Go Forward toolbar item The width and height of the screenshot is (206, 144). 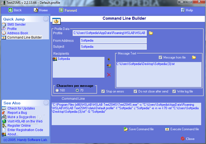[71, 10]
